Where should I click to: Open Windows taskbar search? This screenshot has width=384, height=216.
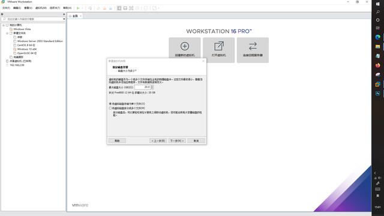(x=377, y=12)
